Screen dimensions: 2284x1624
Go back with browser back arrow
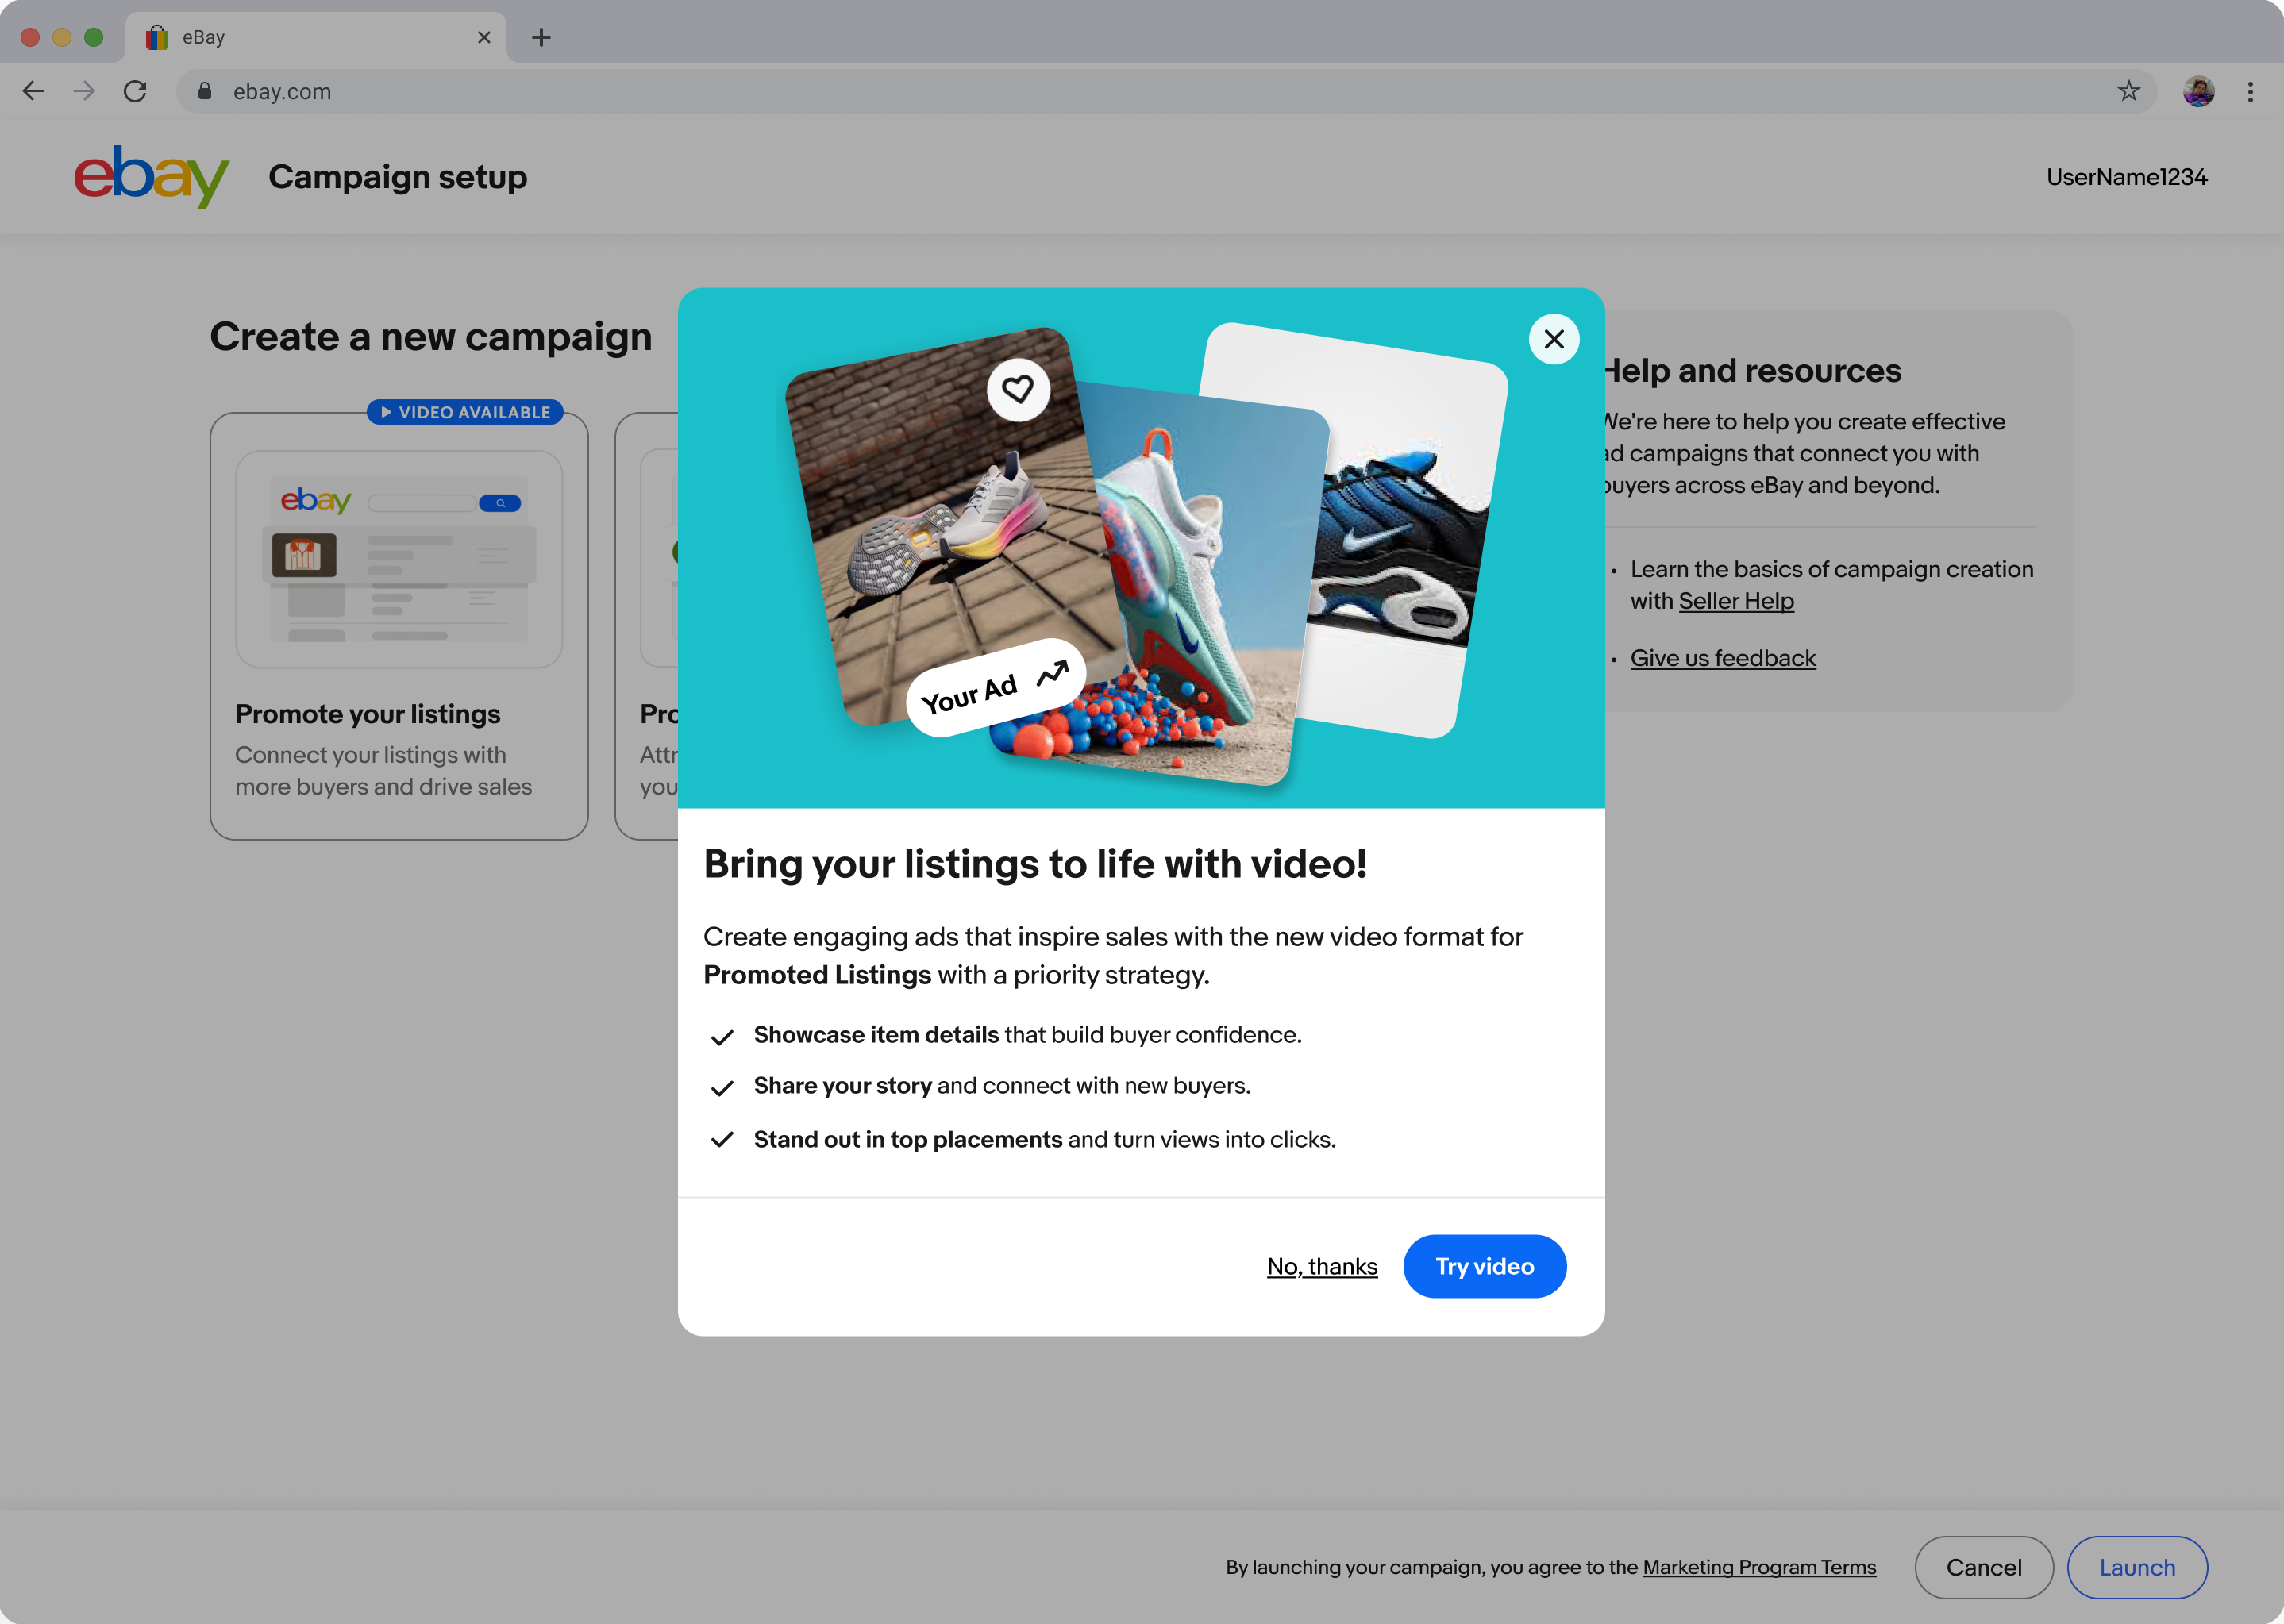(x=33, y=91)
